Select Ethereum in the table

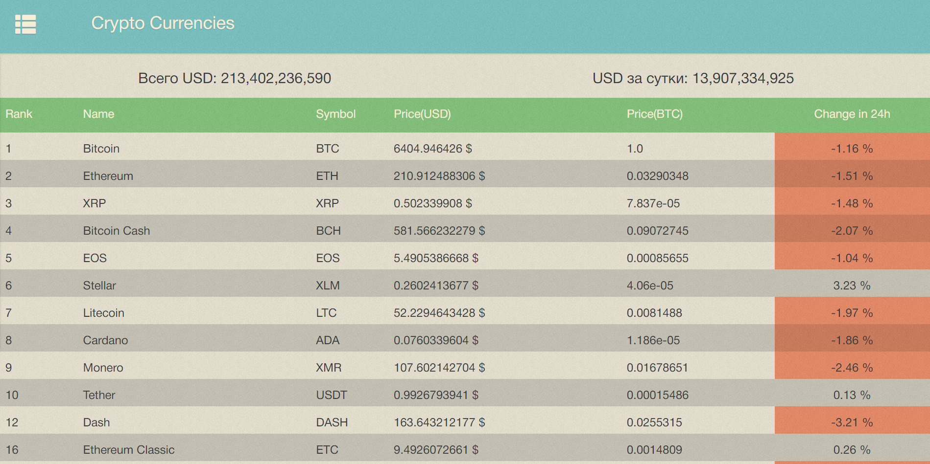click(108, 176)
